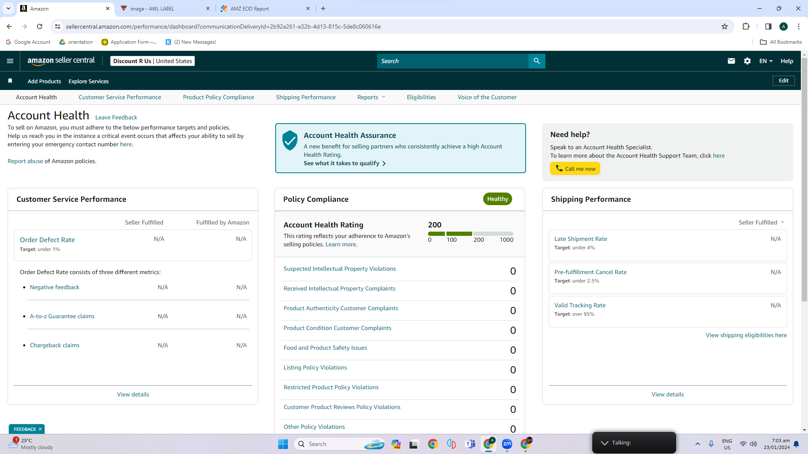This screenshot has width=808, height=454.
Task: Open the All Bookmarks folder
Action: (781, 42)
